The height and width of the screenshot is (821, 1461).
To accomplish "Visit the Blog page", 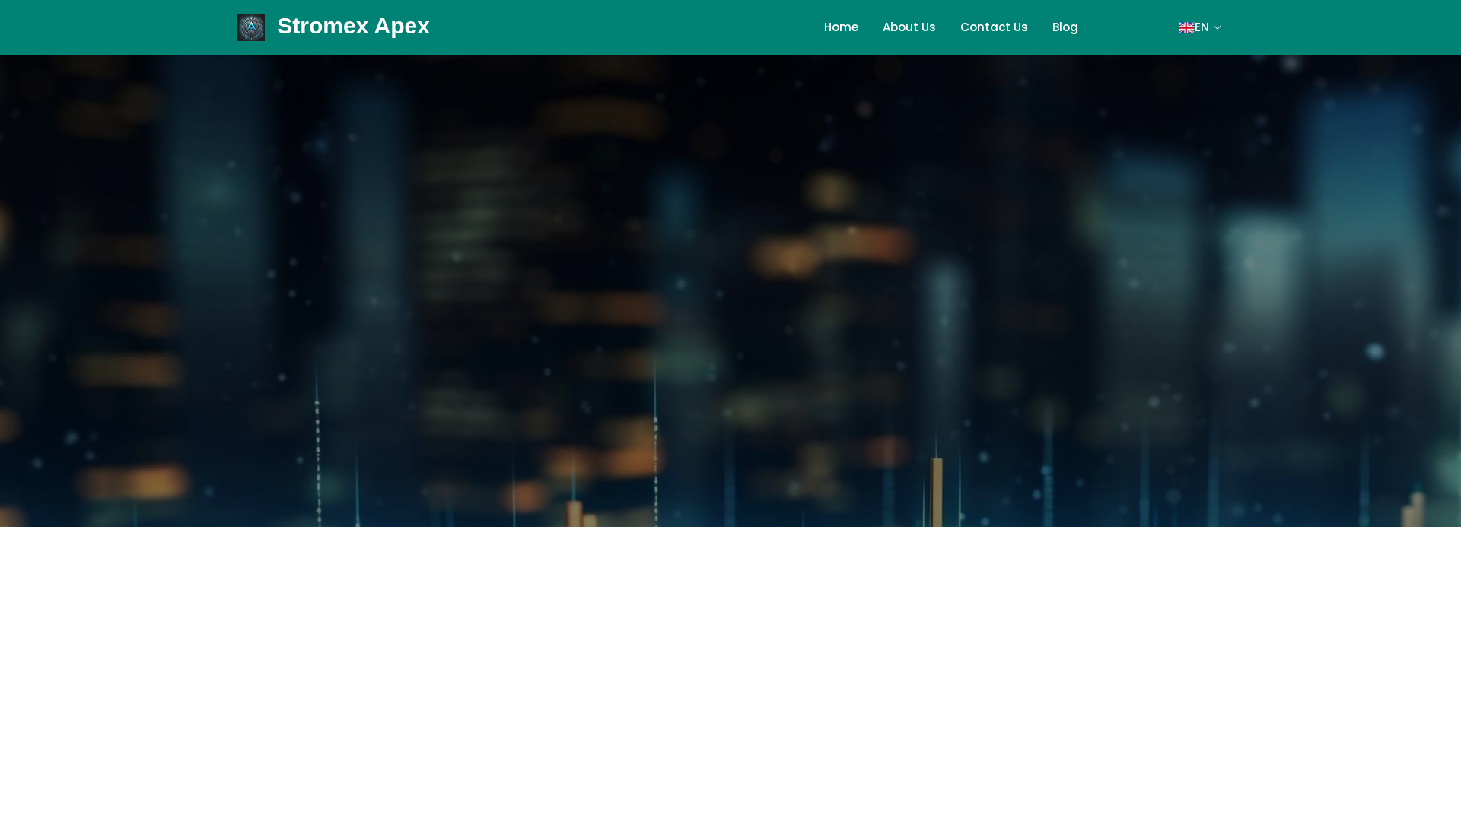I will pyautogui.click(x=1065, y=27).
